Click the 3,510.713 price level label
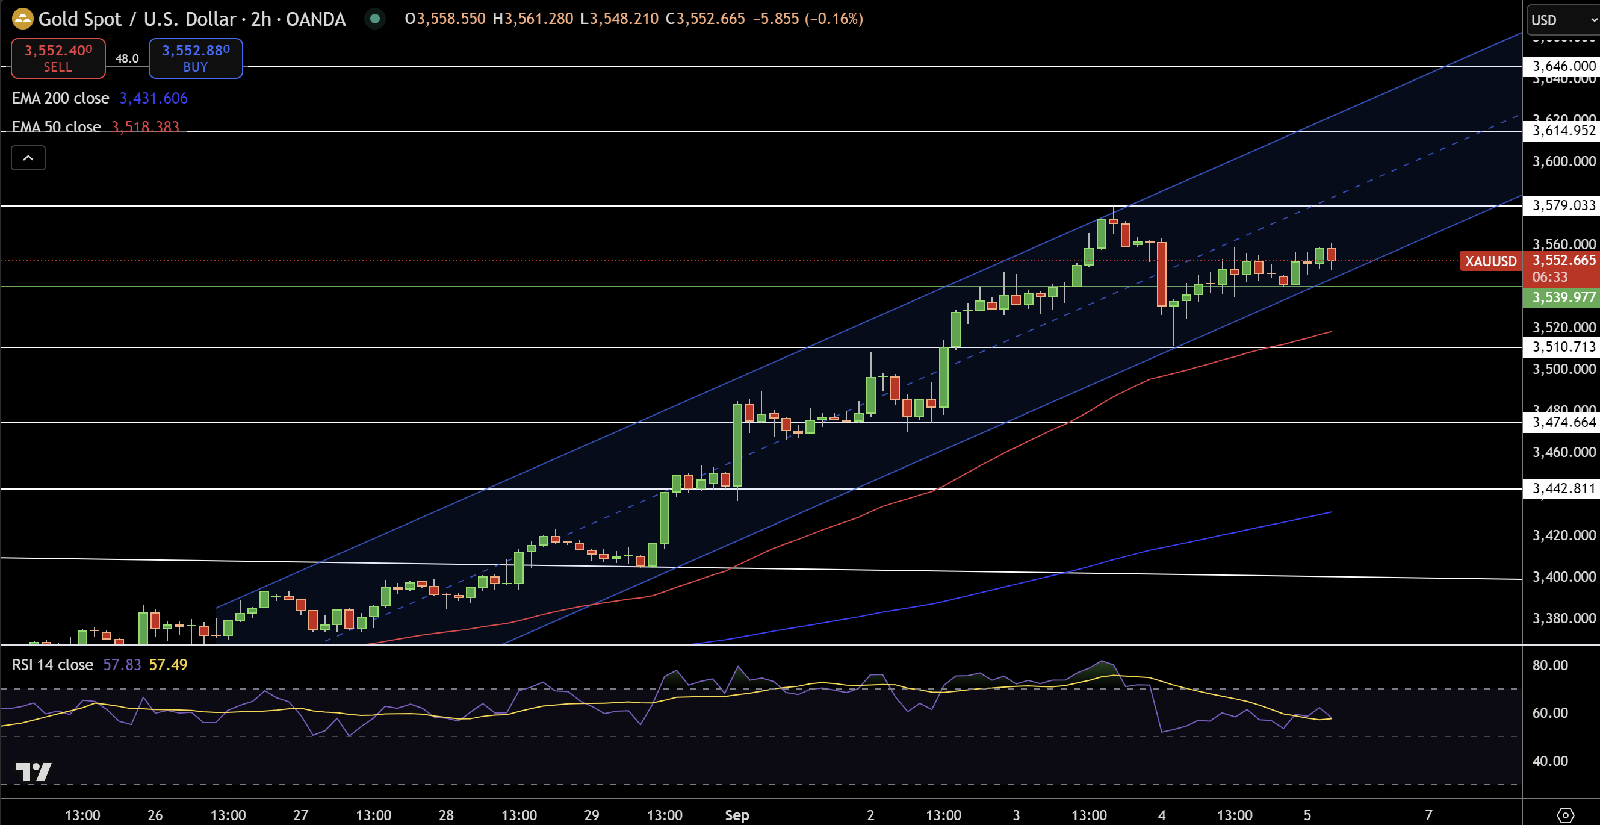This screenshot has height=825, width=1600. click(x=1563, y=347)
